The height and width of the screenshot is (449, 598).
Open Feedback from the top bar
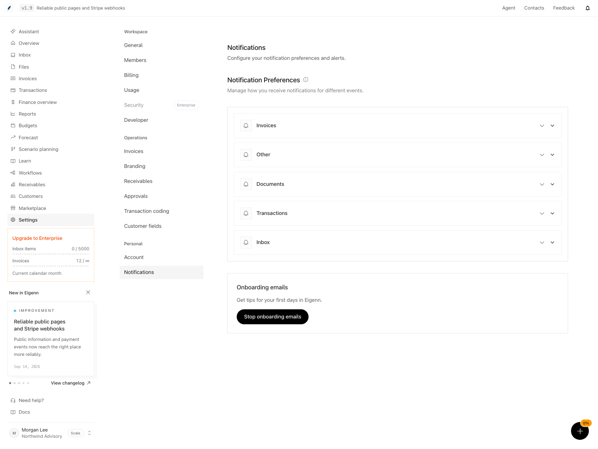coord(564,8)
